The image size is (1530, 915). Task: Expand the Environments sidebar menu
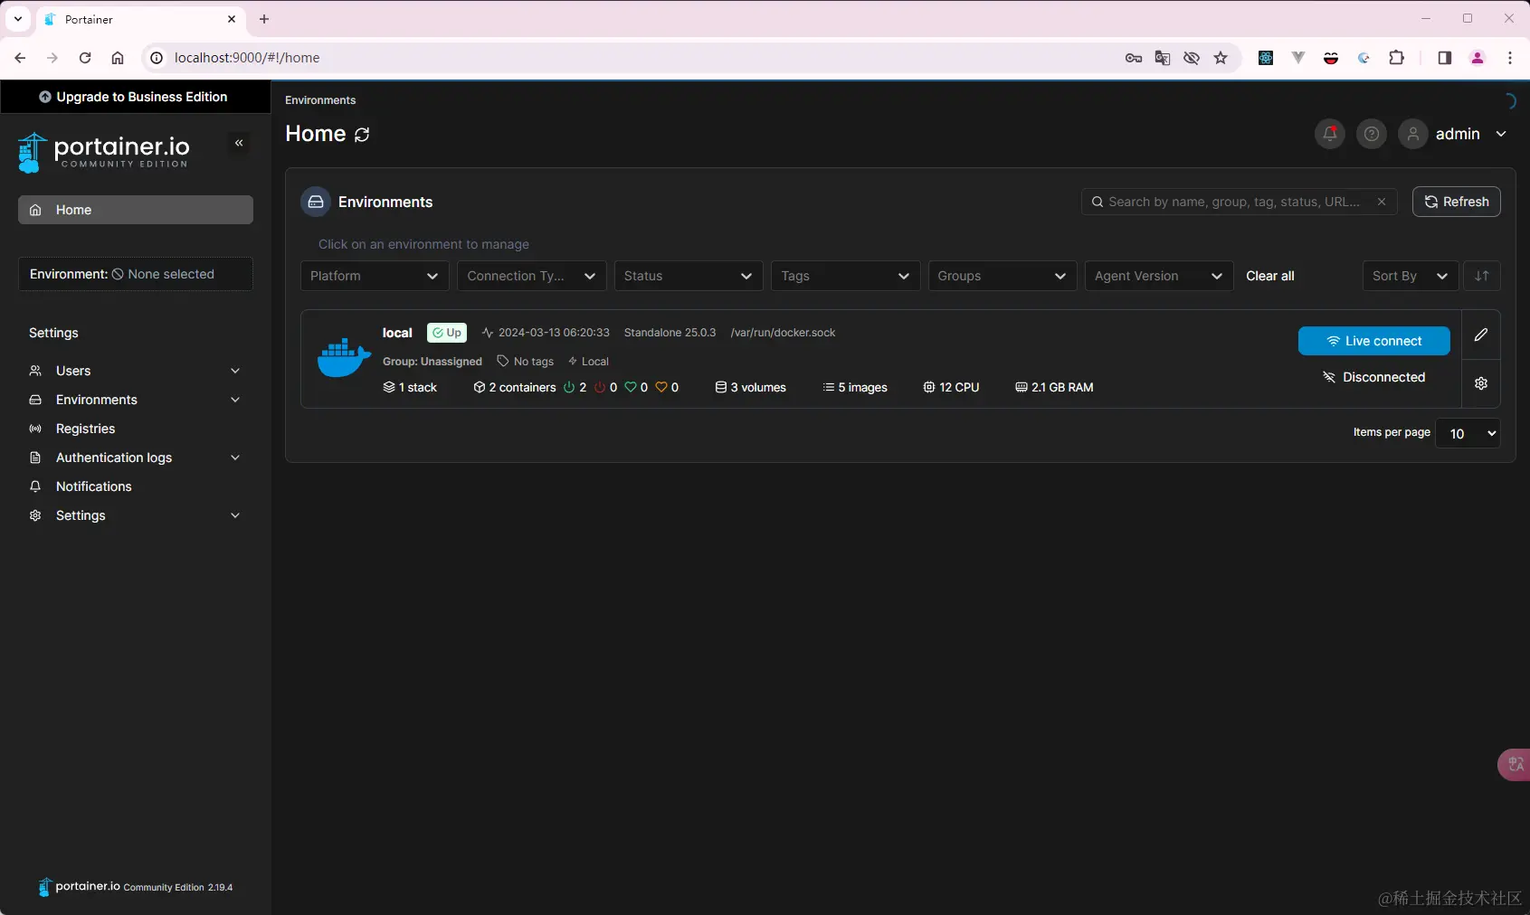tap(136, 400)
